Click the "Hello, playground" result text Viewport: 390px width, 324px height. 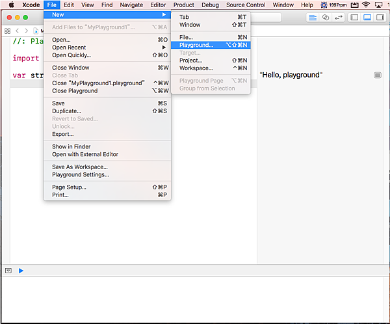coord(291,75)
